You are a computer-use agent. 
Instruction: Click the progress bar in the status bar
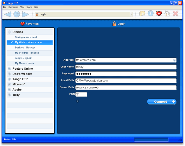pyautogui.click(x=151, y=140)
